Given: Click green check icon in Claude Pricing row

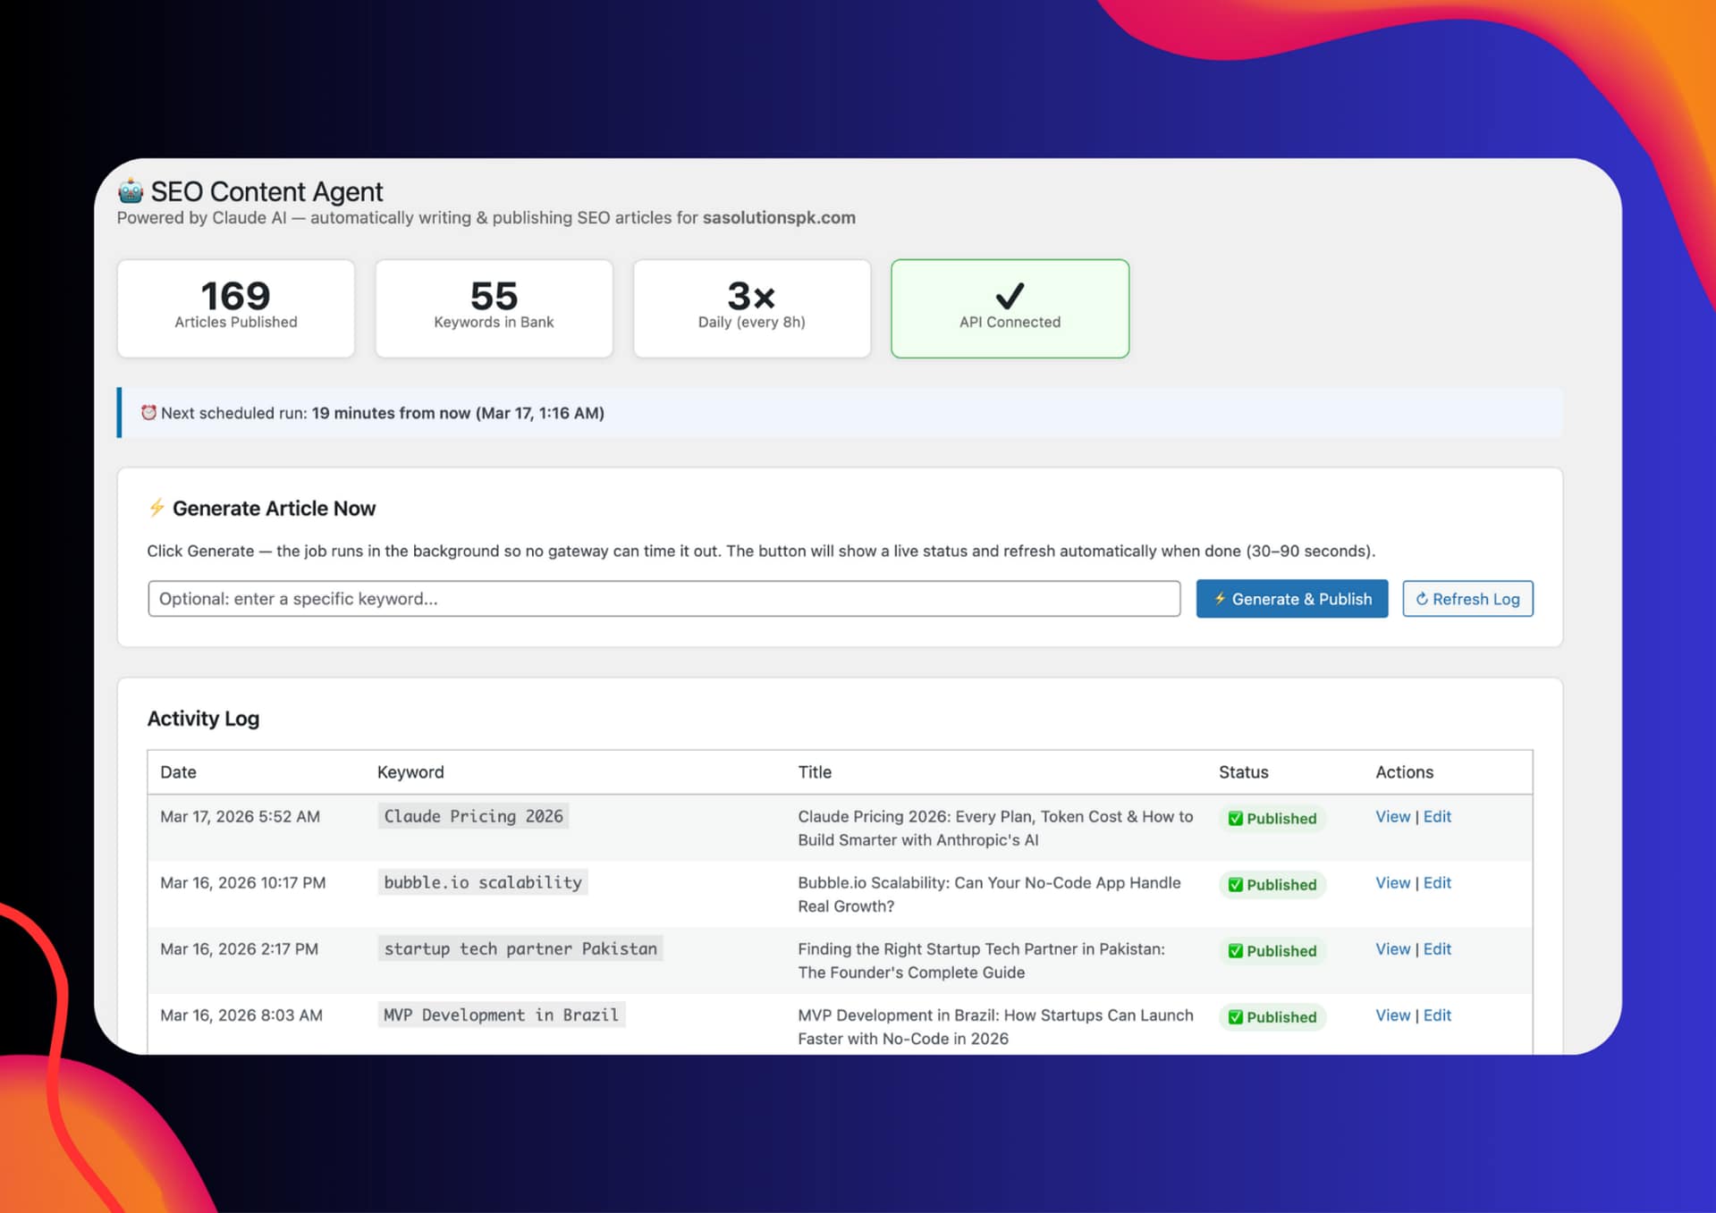Looking at the screenshot, I should coord(1235,819).
